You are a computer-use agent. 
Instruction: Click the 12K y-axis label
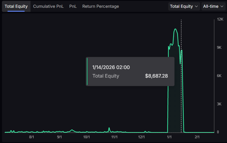pyautogui.click(x=220, y=19)
